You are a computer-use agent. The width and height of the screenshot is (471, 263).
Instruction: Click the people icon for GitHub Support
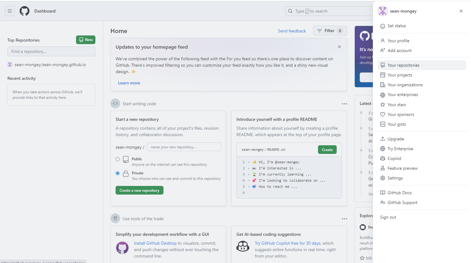[383, 202]
